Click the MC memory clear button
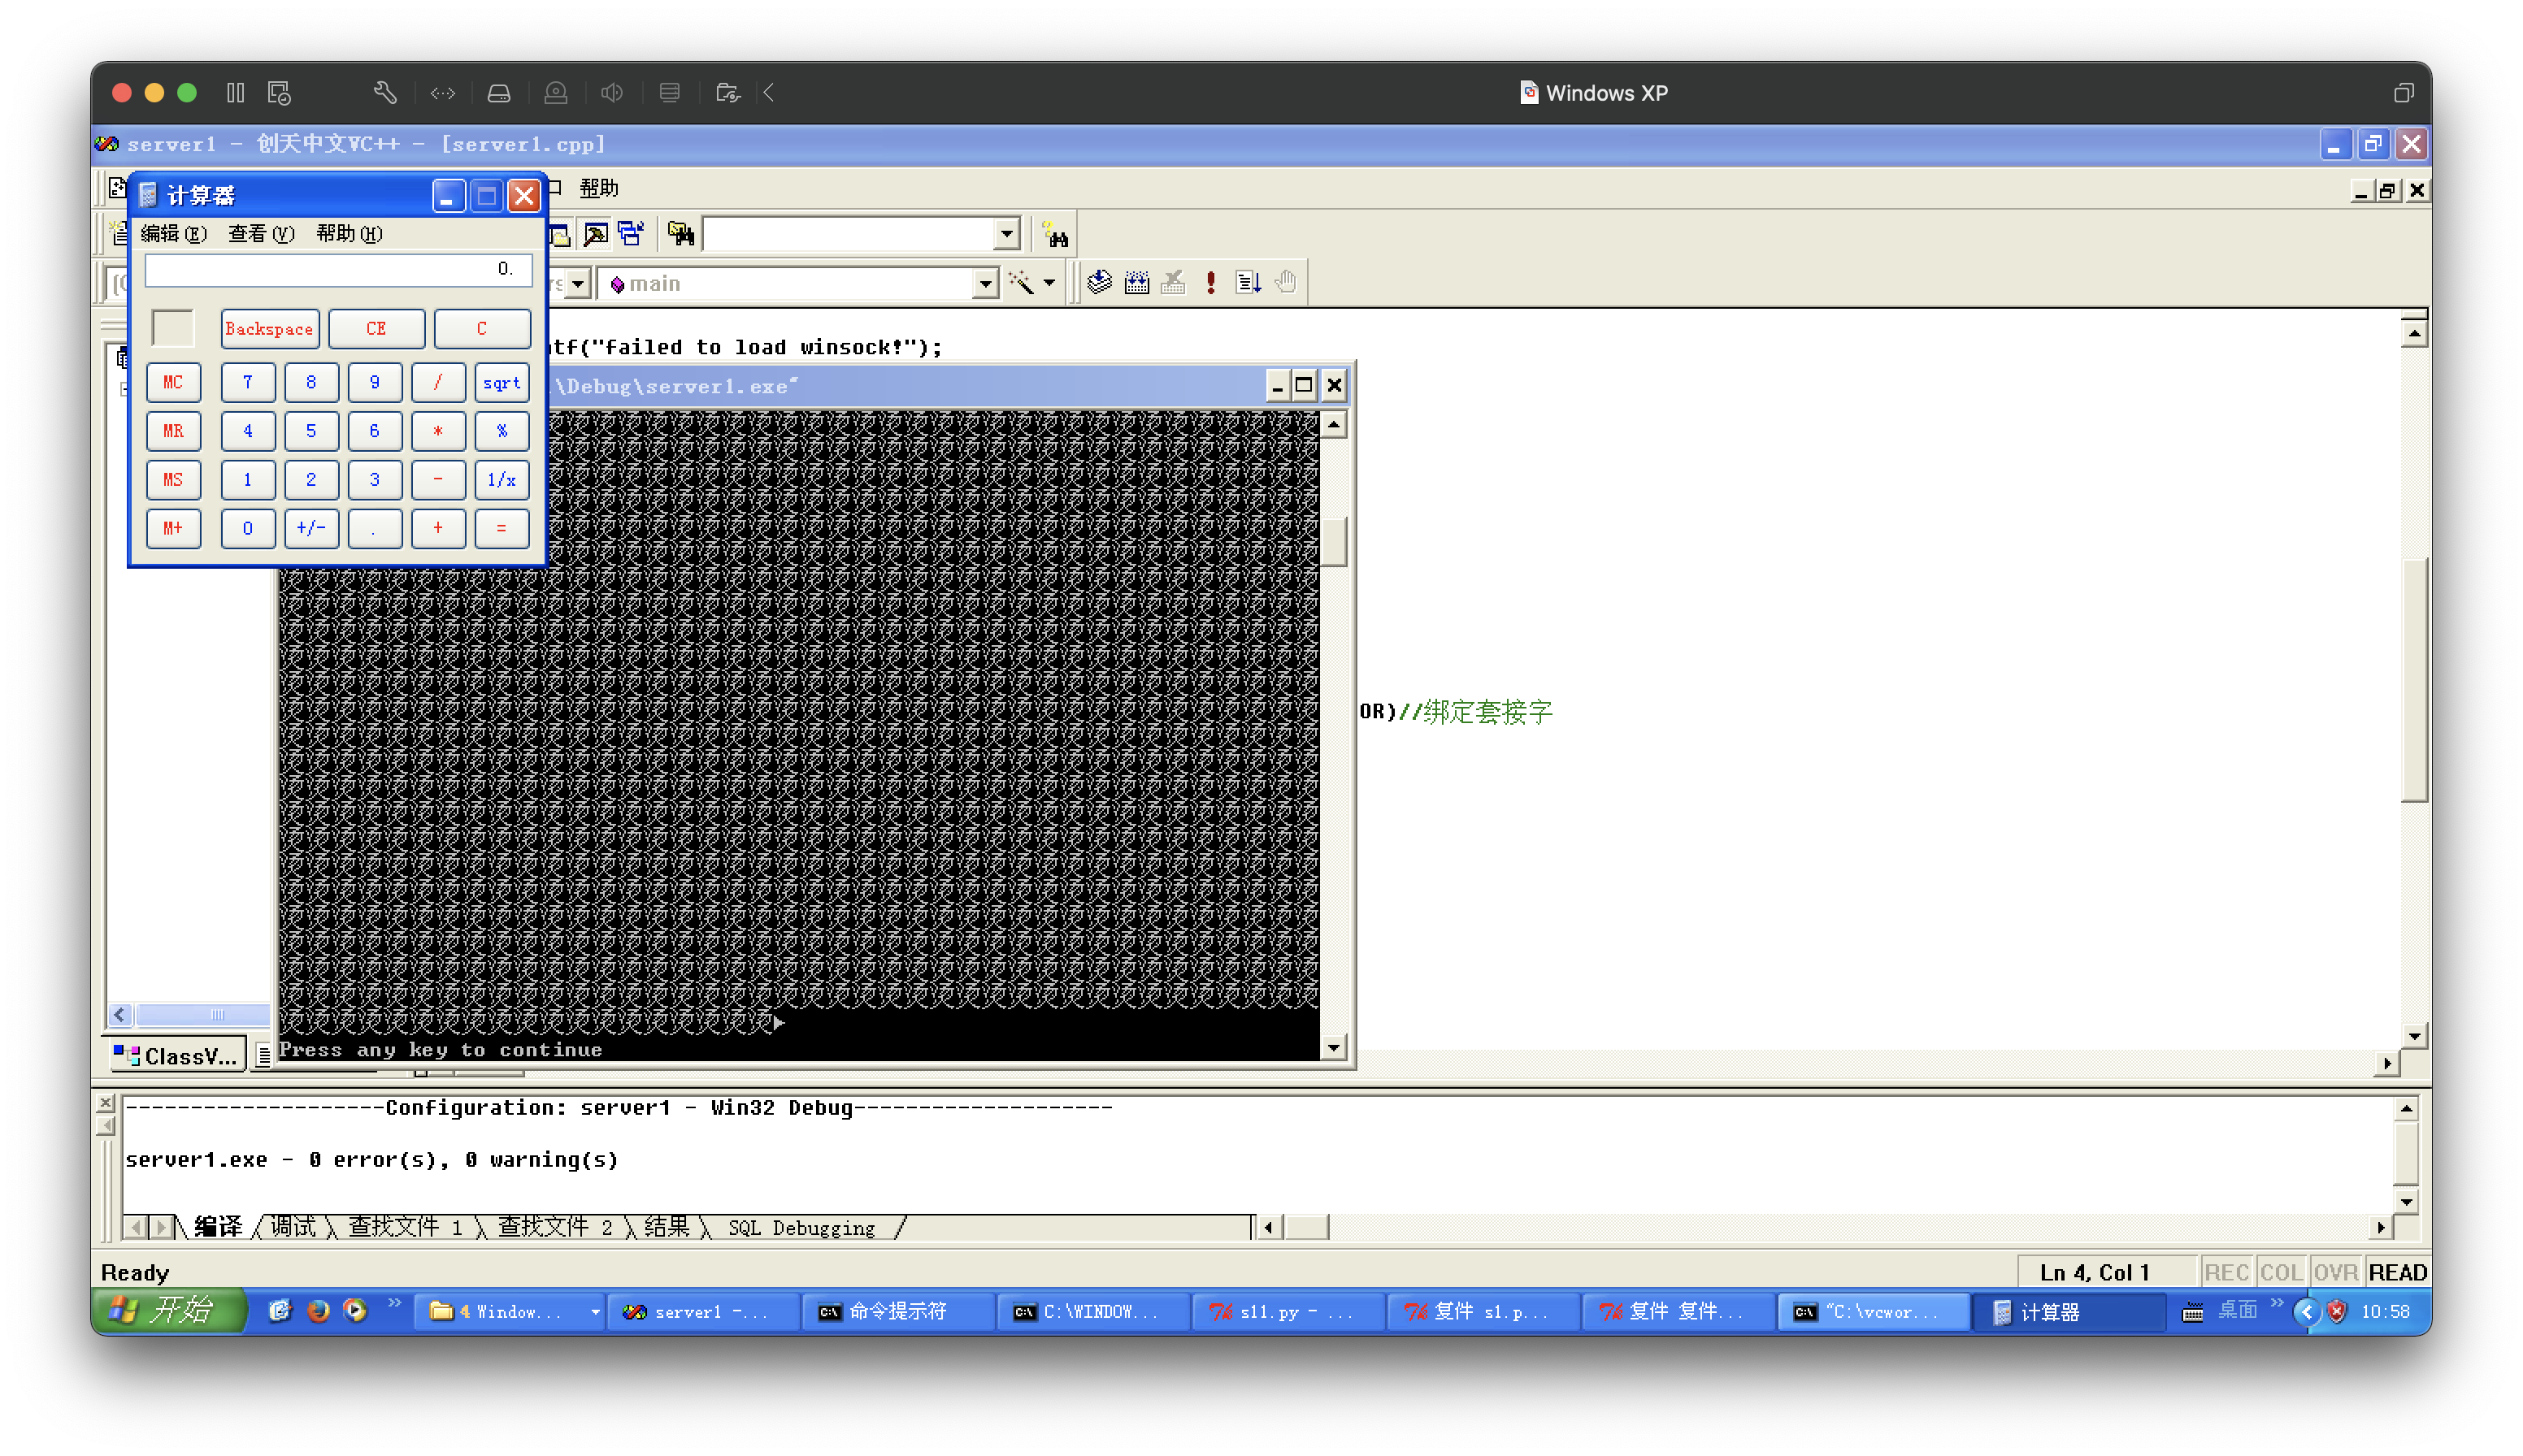2523x1456 pixels. [172, 379]
